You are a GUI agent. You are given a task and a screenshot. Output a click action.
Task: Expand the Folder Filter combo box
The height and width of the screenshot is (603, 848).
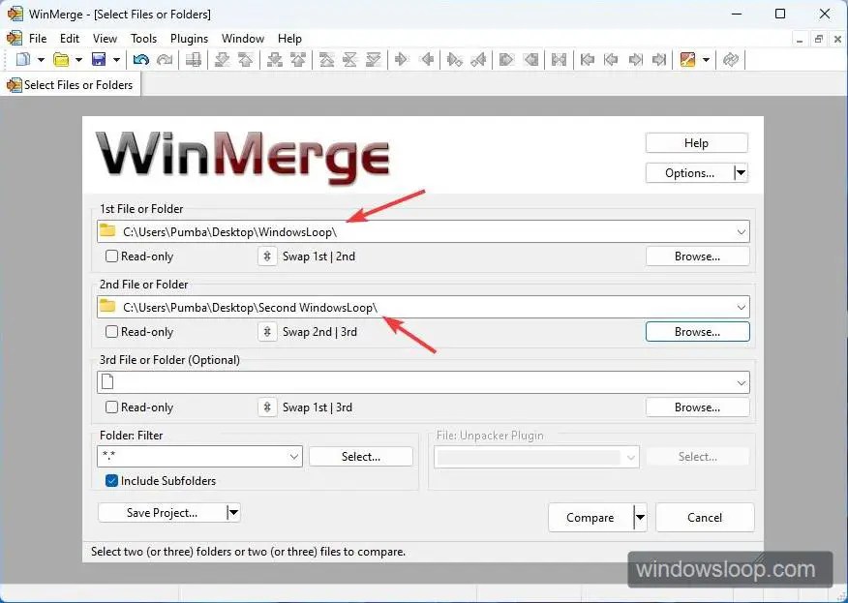(x=293, y=457)
